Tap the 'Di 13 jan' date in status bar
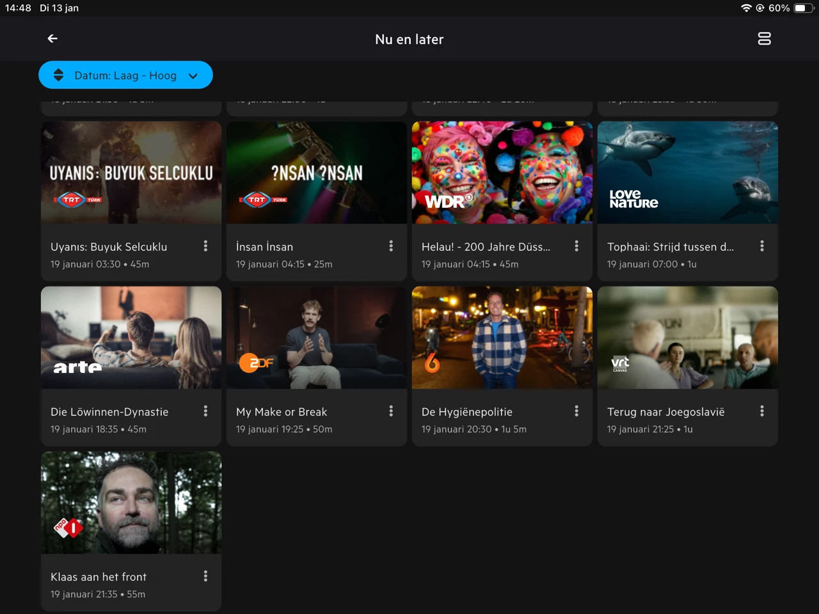Viewport: 819px width, 614px height. tap(59, 8)
